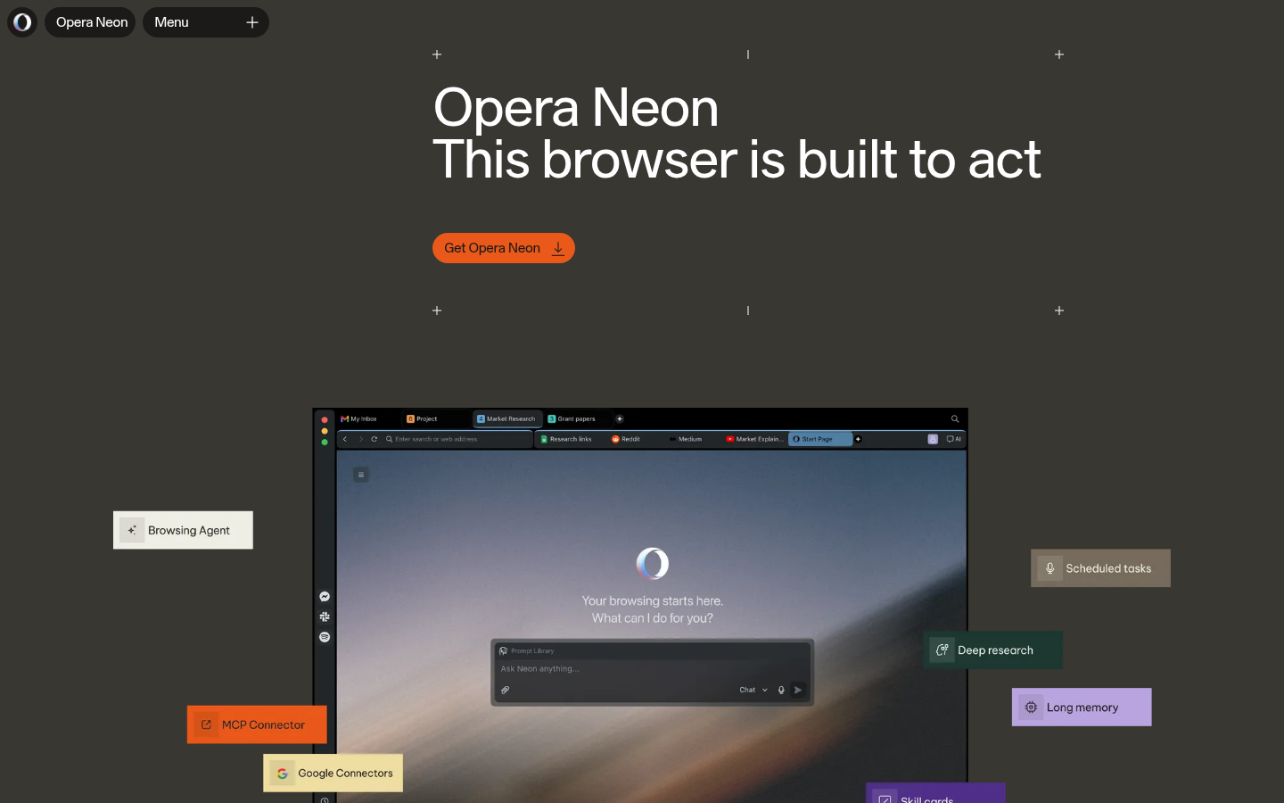Focus the search or web address field
This screenshot has height=803, width=1284.
tap(457, 439)
